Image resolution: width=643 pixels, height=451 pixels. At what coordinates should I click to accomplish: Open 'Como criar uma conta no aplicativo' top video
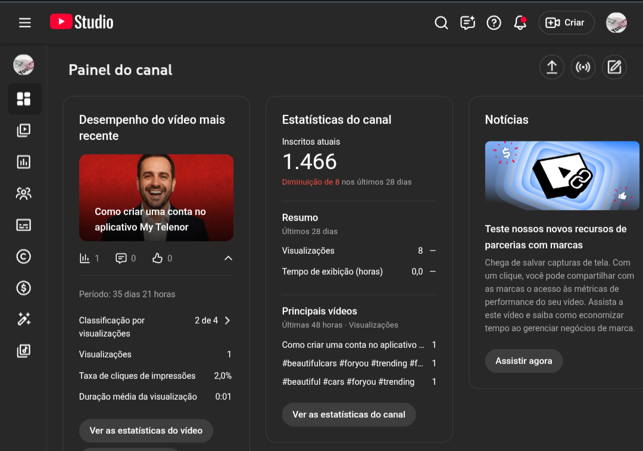coord(353,345)
